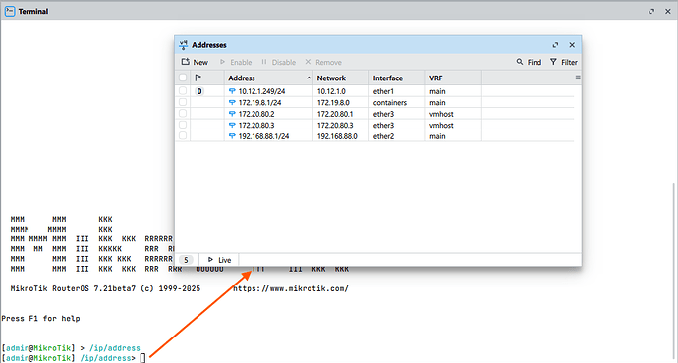
Task: Select checkbox for 192.168.88.1/24 row
Action: 183,136
